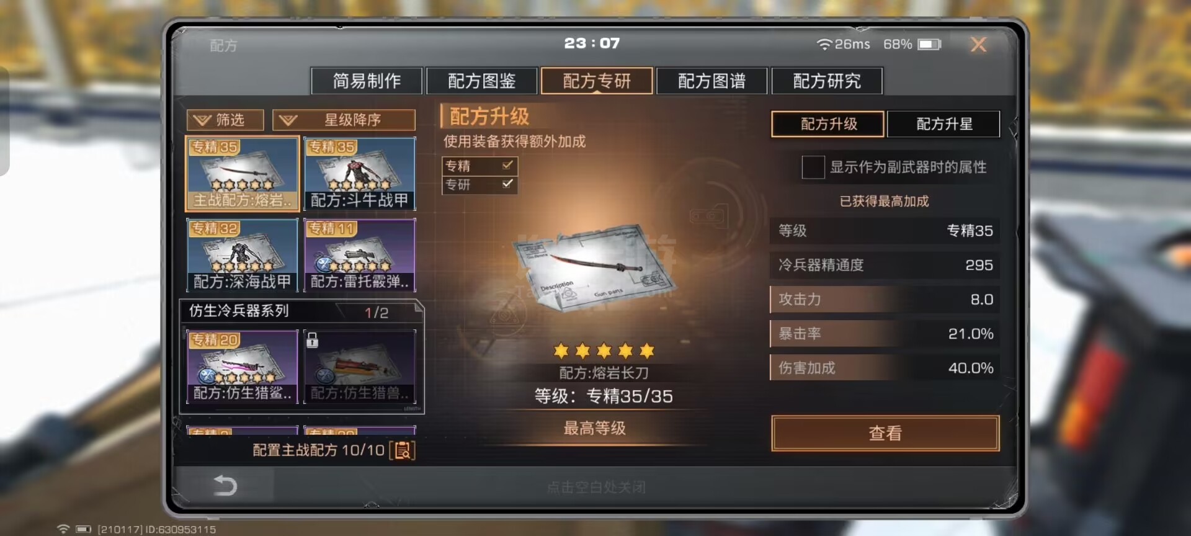Select the 仿生猎鲨 recipe icon
Screen dimensions: 1191x536
click(x=243, y=367)
